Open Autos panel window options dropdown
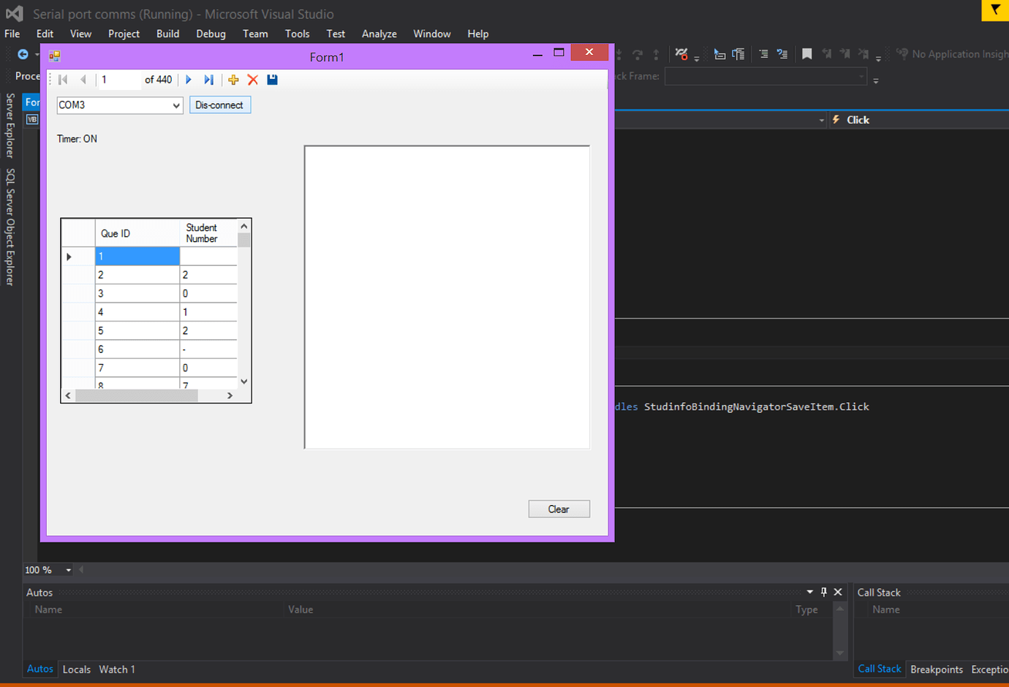Screen dimensions: 1009x687 pos(809,592)
